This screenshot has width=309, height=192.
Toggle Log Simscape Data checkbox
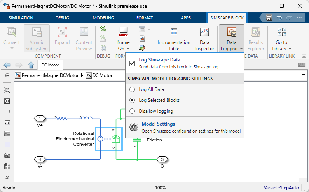click(x=132, y=63)
